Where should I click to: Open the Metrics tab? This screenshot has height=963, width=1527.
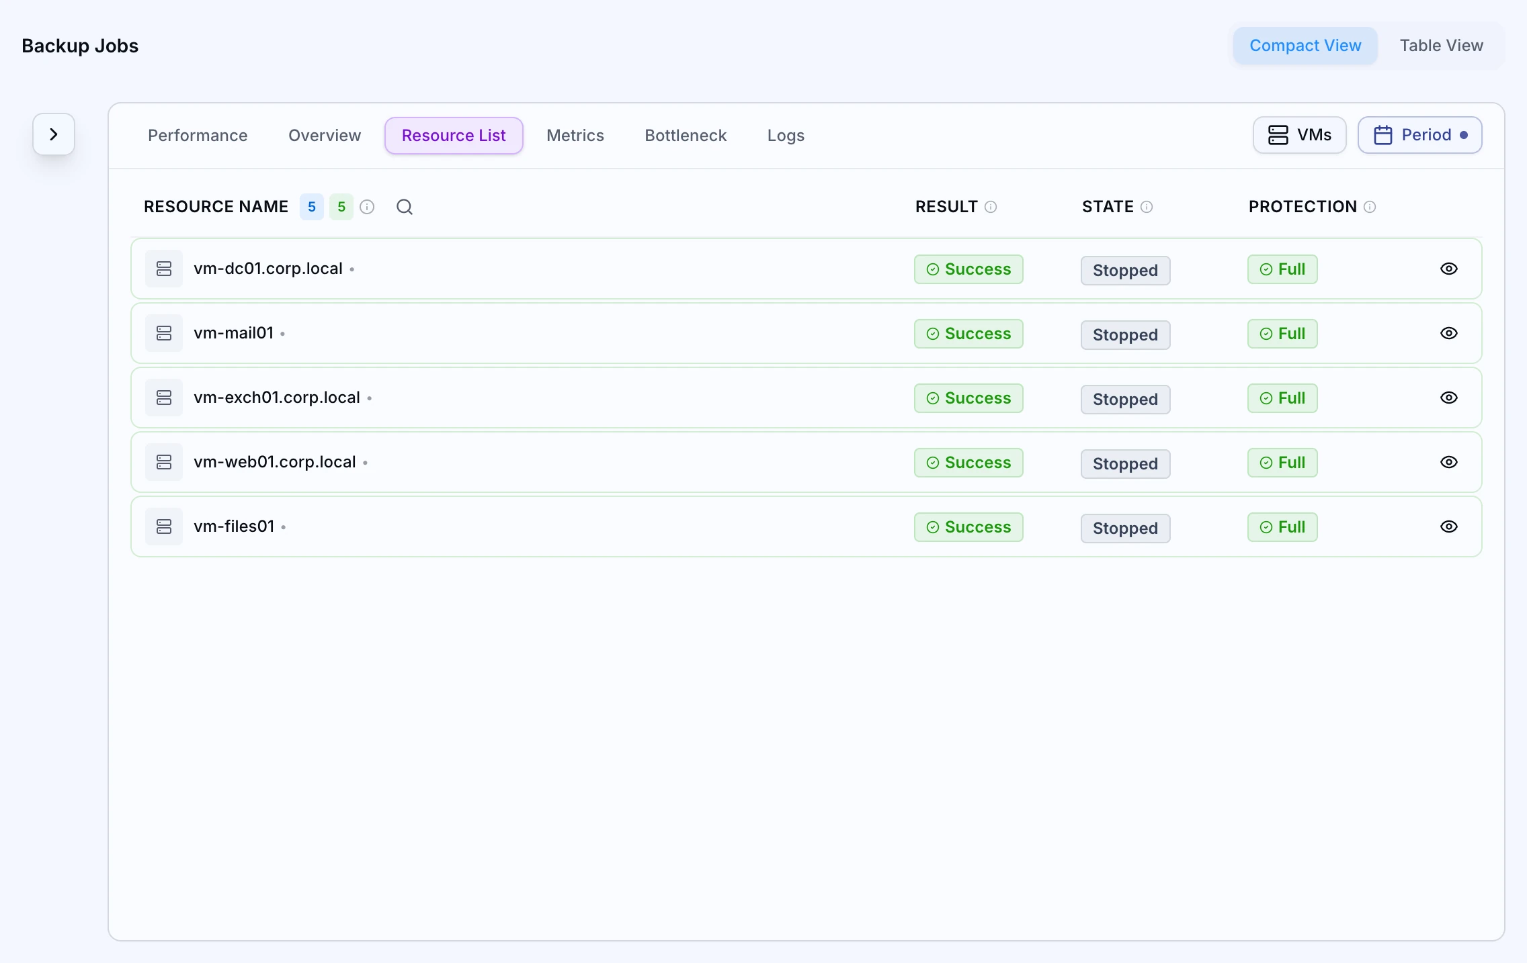coord(575,136)
